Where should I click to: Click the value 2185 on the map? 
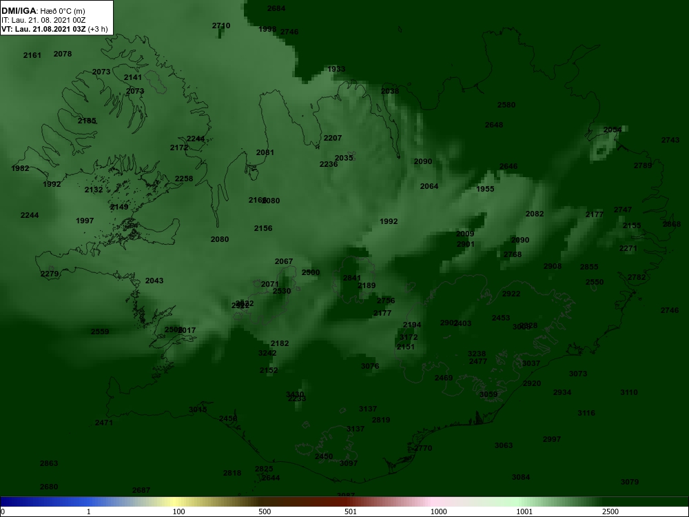(87, 121)
